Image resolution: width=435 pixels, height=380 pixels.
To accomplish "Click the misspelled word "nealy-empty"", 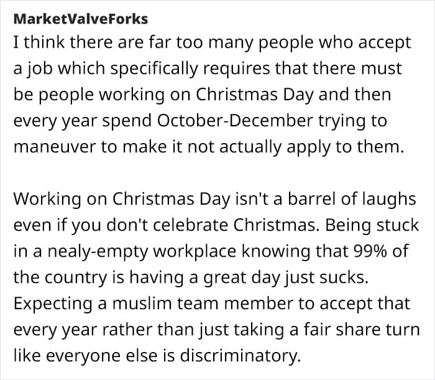I will (98, 251).
